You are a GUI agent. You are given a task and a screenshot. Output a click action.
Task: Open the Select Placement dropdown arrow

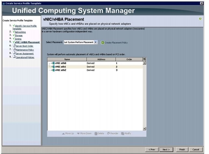96,42
